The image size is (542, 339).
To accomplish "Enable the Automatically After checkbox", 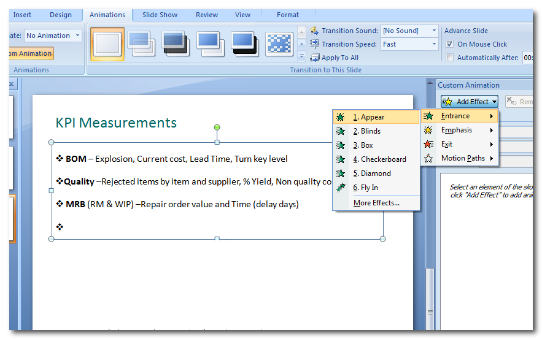I will [x=450, y=58].
